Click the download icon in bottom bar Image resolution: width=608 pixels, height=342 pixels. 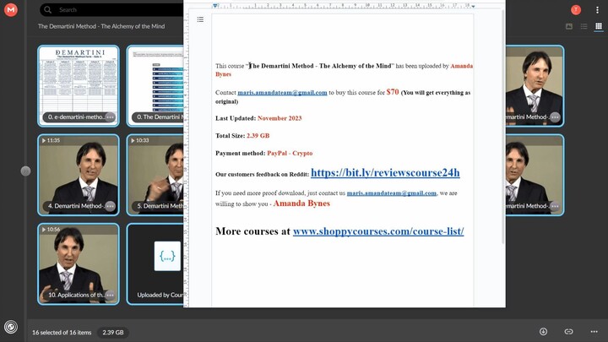[543, 332]
